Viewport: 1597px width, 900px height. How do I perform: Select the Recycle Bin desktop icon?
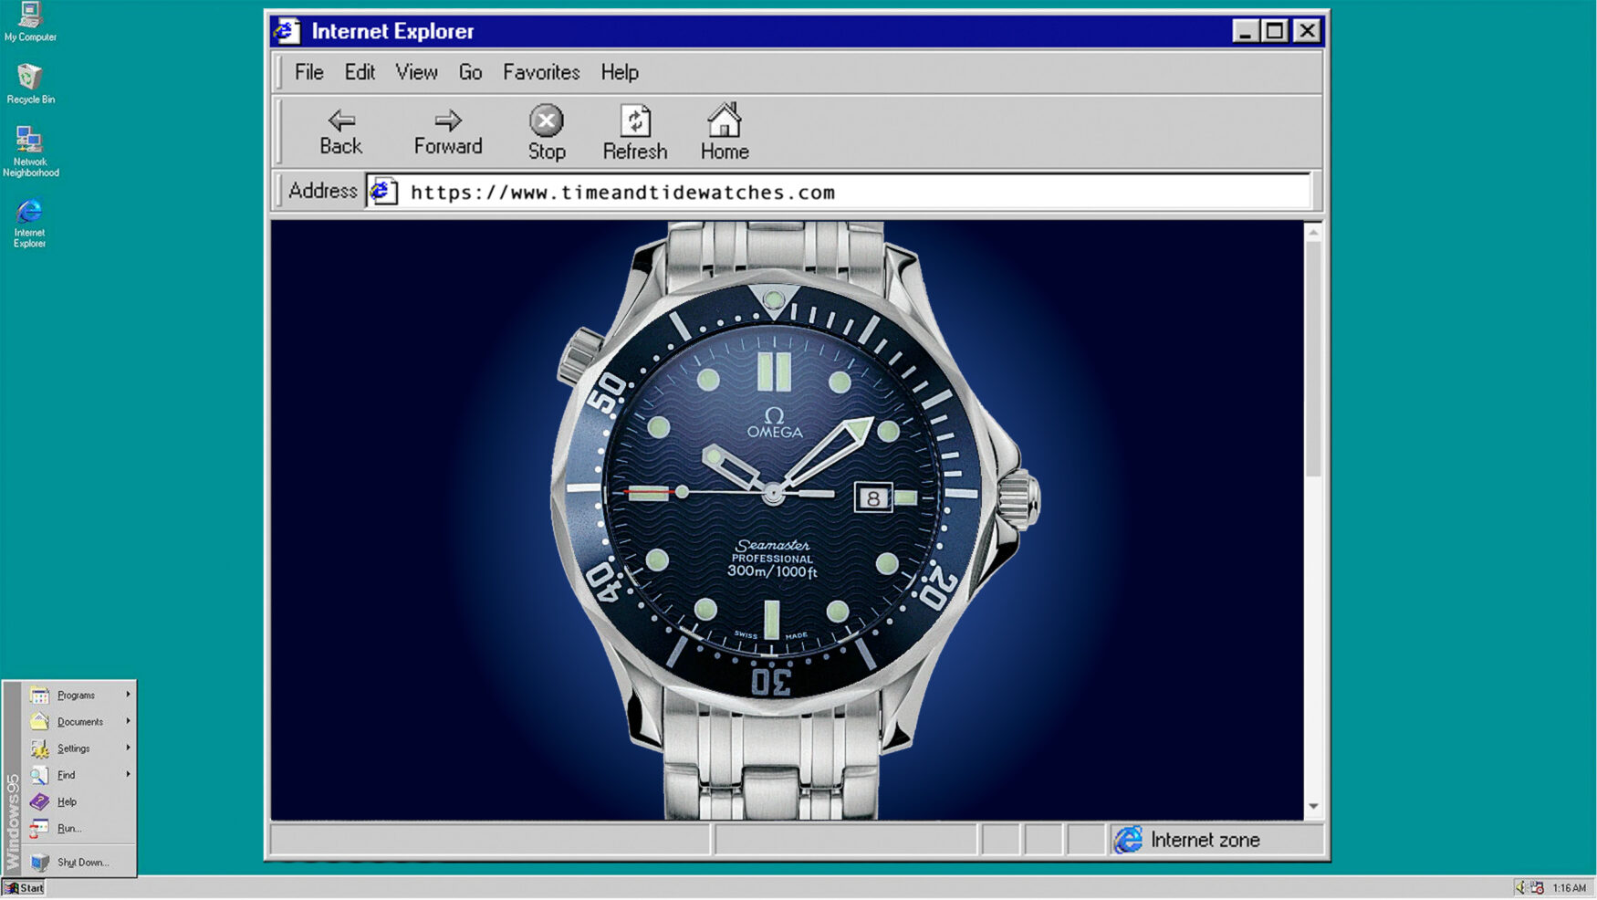tap(30, 84)
